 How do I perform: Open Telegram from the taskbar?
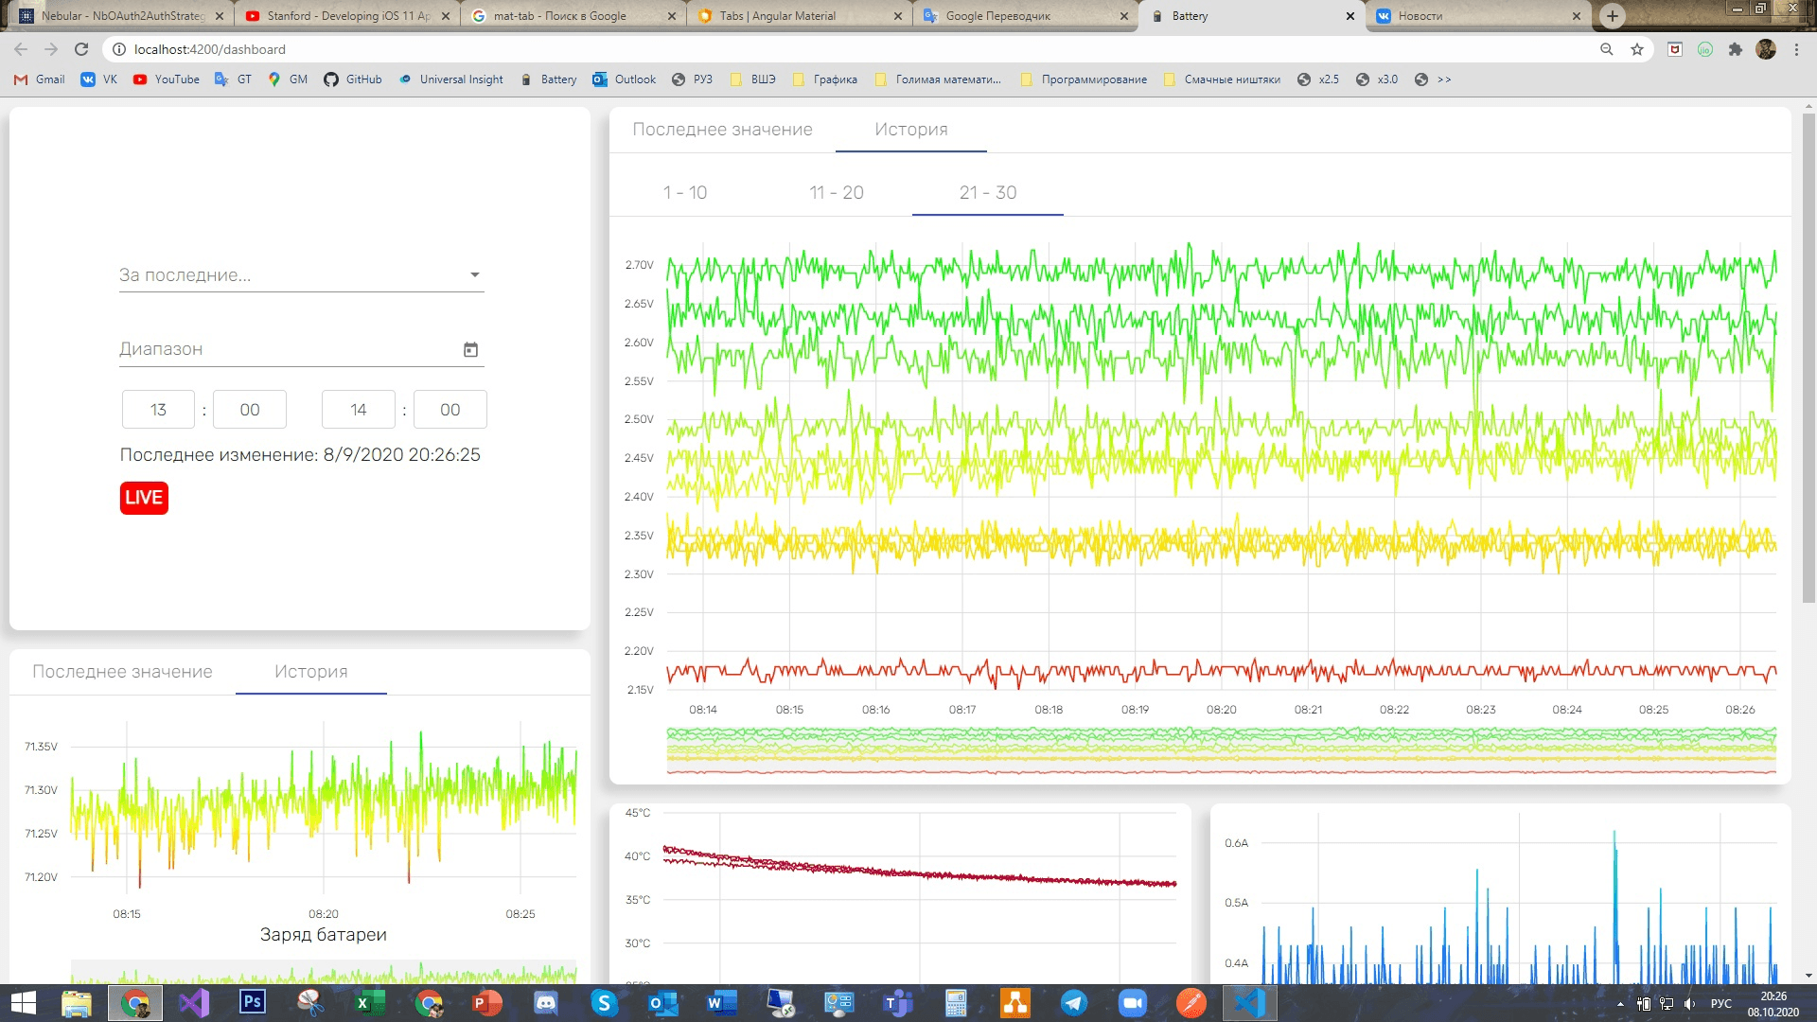pos(1073,1003)
